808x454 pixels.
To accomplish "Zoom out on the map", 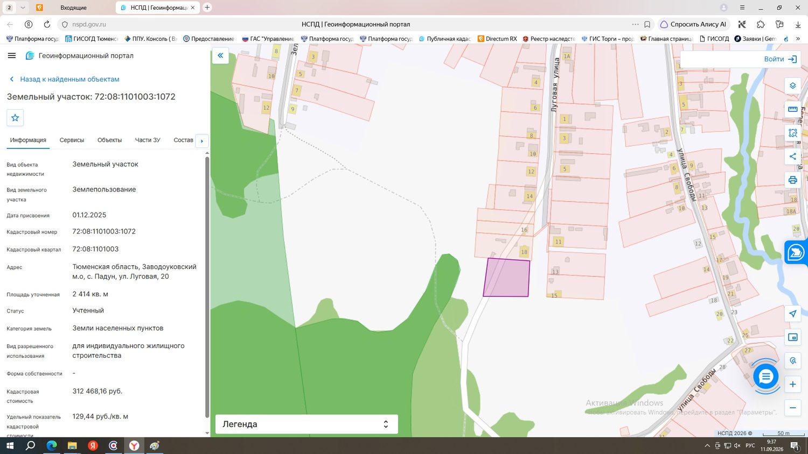I will 792,408.
